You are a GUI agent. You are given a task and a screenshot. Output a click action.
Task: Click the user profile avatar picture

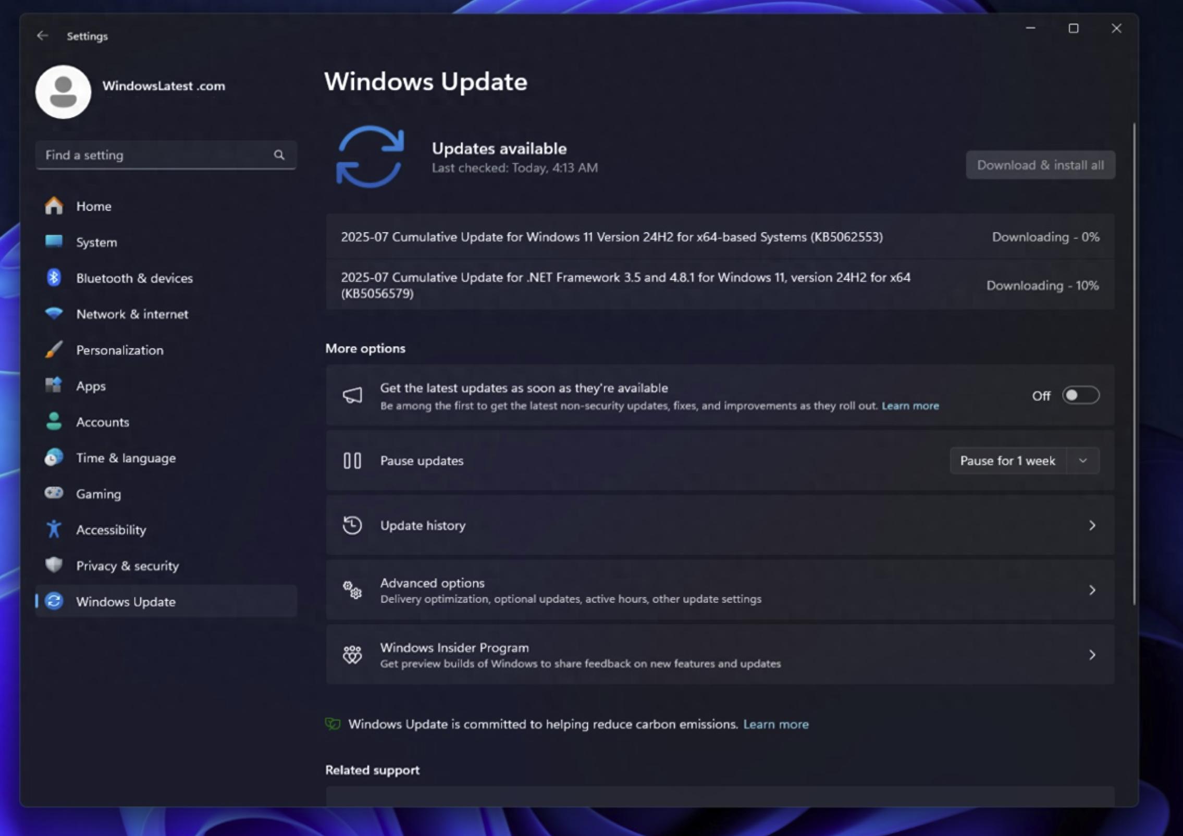[x=63, y=92]
